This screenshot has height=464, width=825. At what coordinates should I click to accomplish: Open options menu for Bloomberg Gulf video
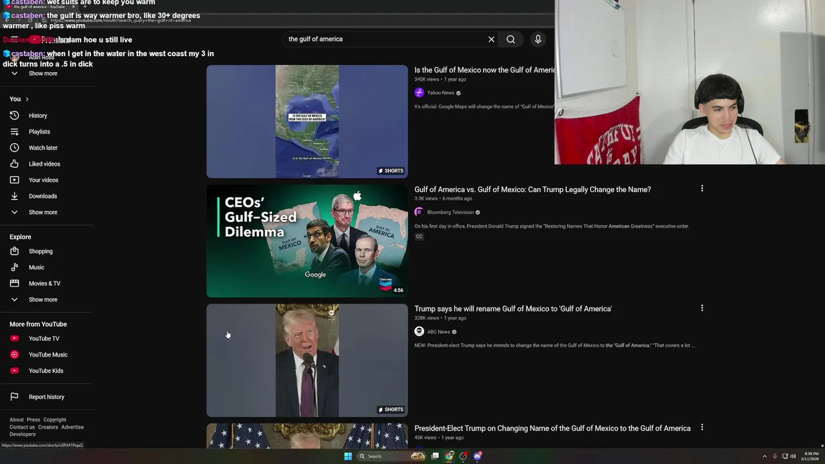(x=702, y=189)
